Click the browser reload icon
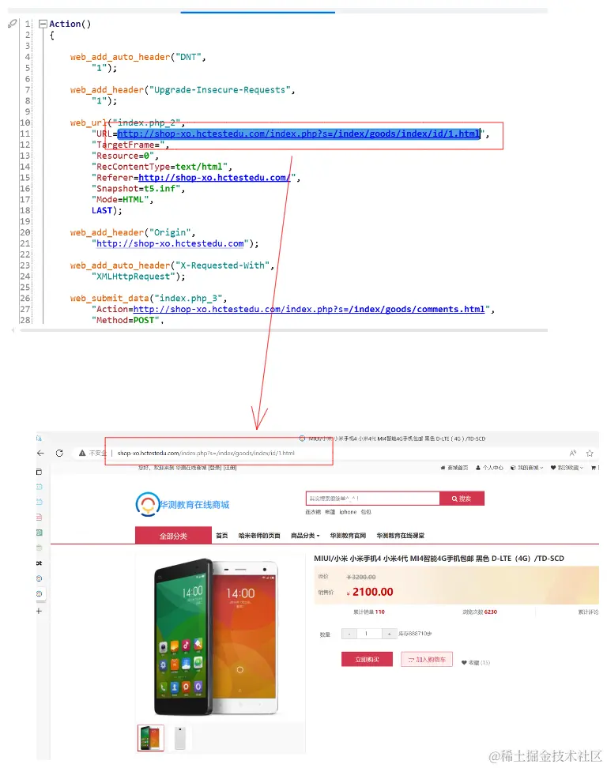Viewport: 607px width, 768px height. 59,453
